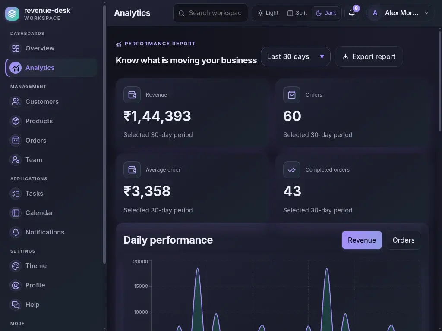Screen dimensions: 442x331
Task: Open Customers page from sidebar
Action: 51,102
